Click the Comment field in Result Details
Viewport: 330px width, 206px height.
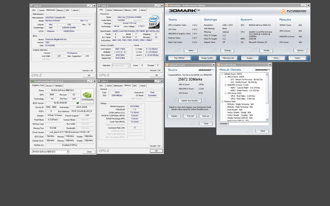tap(249, 124)
